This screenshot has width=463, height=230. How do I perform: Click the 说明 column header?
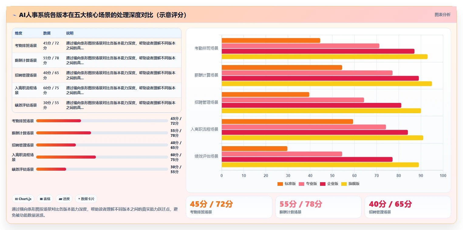tap(70, 33)
